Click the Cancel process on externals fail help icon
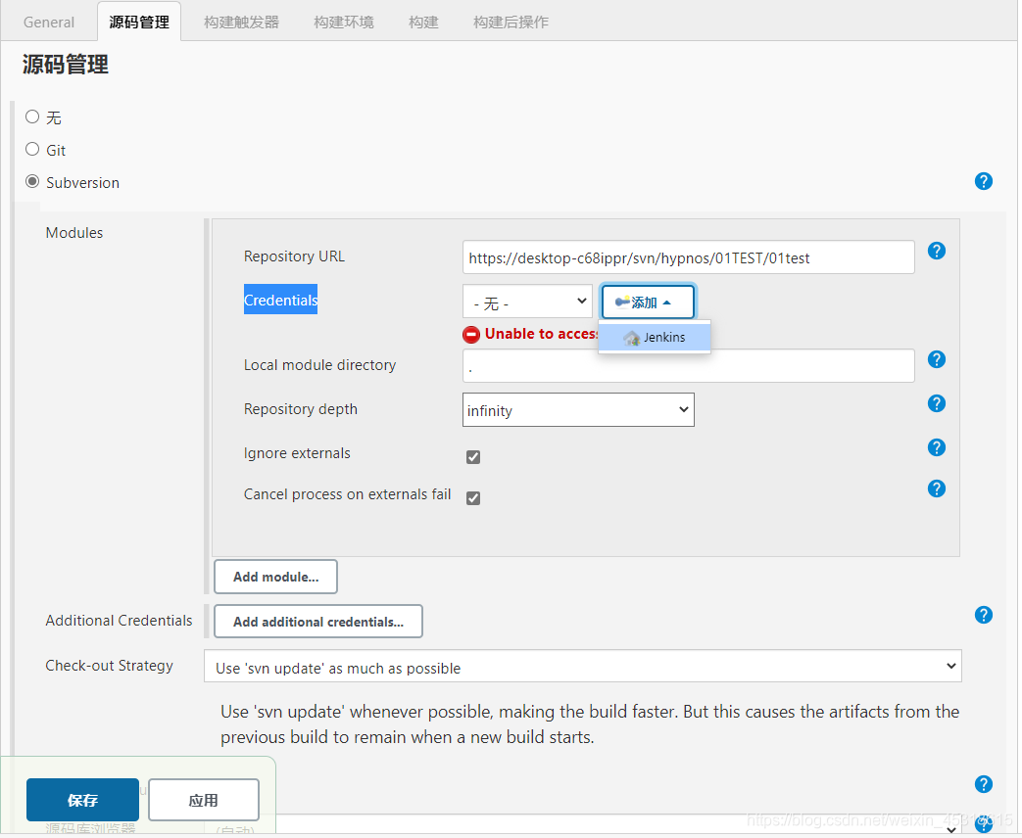This screenshot has height=838, width=1022. coord(936,488)
